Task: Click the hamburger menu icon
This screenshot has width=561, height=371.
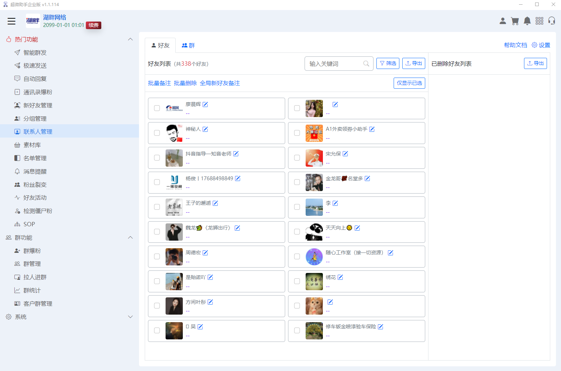Action: [x=11, y=21]
